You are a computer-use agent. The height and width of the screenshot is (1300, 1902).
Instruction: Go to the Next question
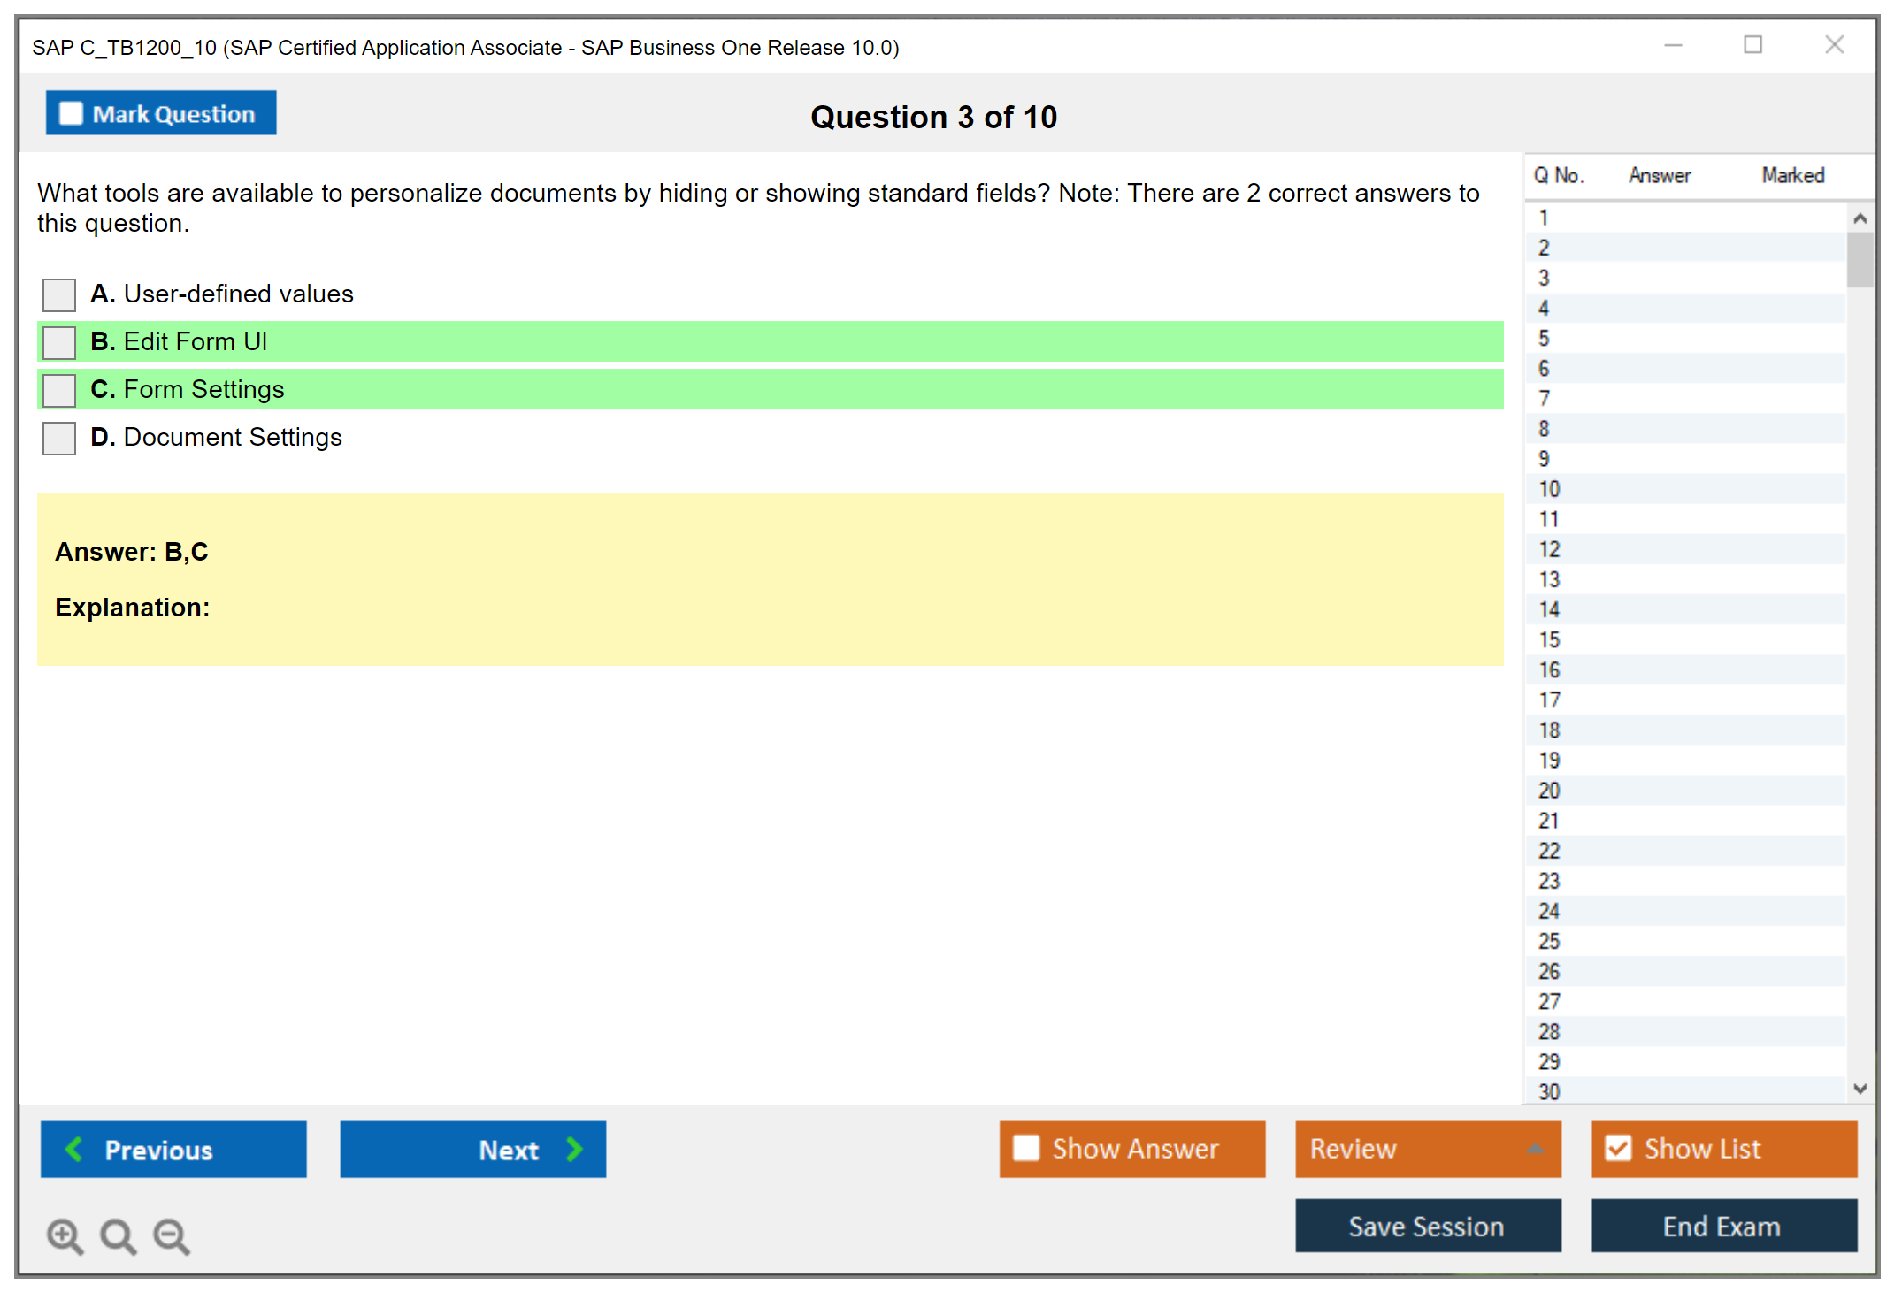(472, 1149)
